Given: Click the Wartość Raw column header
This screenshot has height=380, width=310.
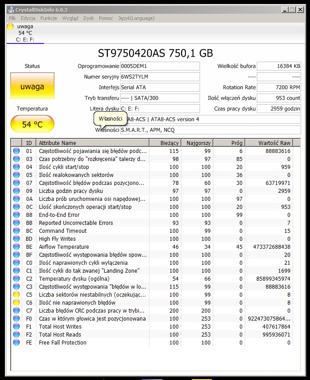Looking at the screenshot, I should pos(269,143).
